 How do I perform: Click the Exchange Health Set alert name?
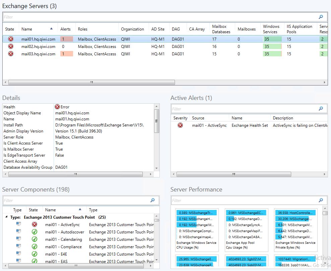(x=250, y=125)
